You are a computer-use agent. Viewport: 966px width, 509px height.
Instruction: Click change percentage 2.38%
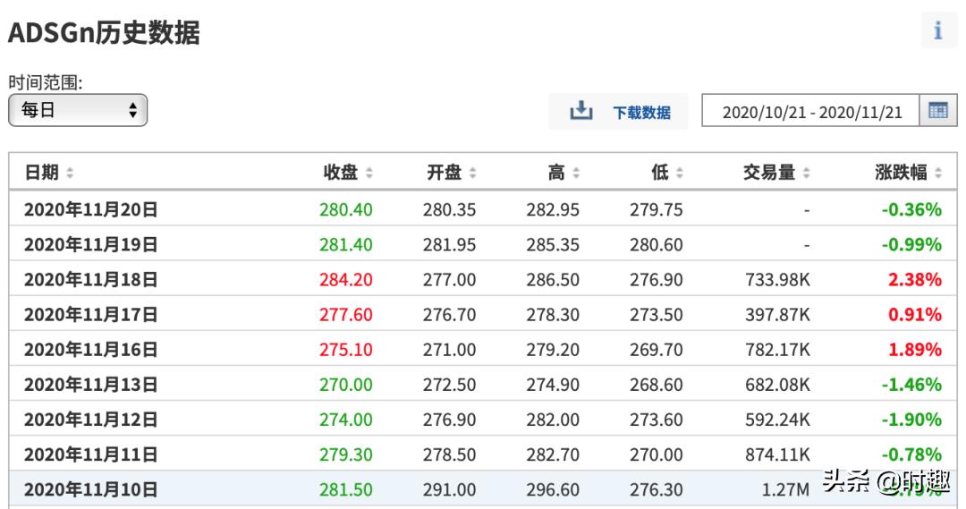(x=915, y=280)
